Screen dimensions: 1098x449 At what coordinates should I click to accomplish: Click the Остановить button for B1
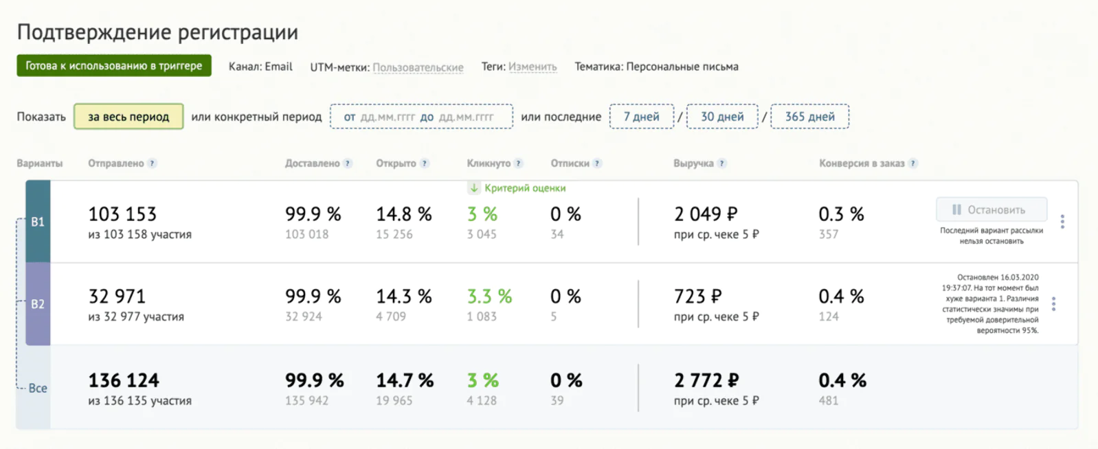[x=991, y=209]
